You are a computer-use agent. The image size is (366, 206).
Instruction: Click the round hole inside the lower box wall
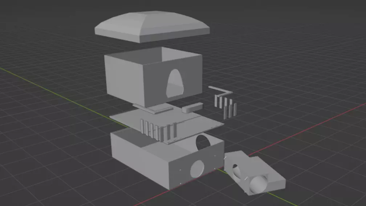[x=203, y=142]
